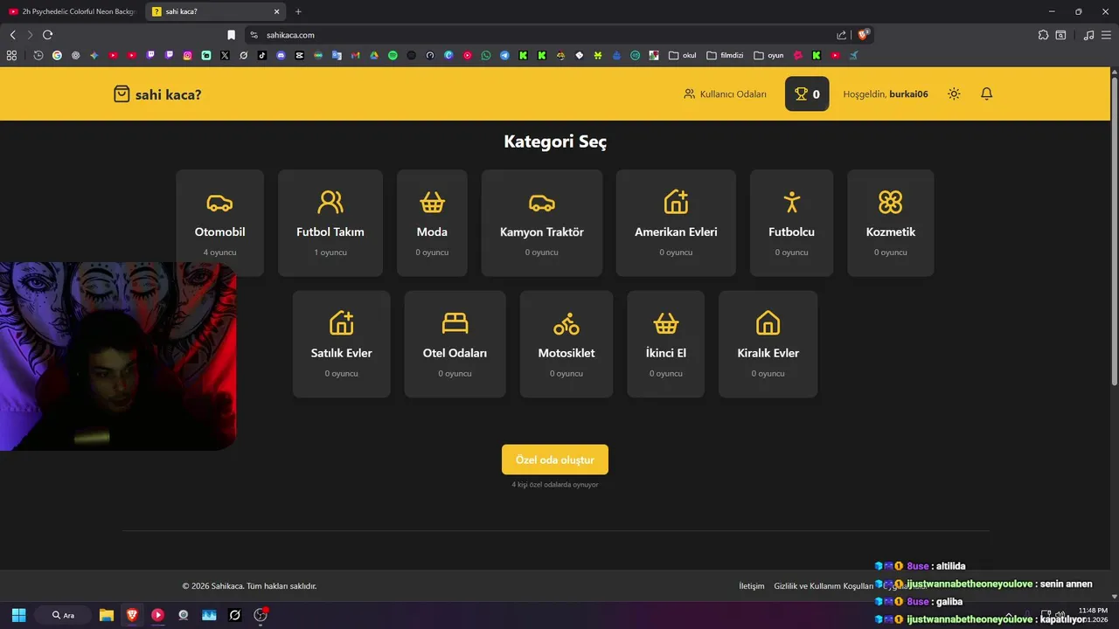Open the browser hamburger main menu
Screen dimensions: 1119x629
tap(1107, 35)
